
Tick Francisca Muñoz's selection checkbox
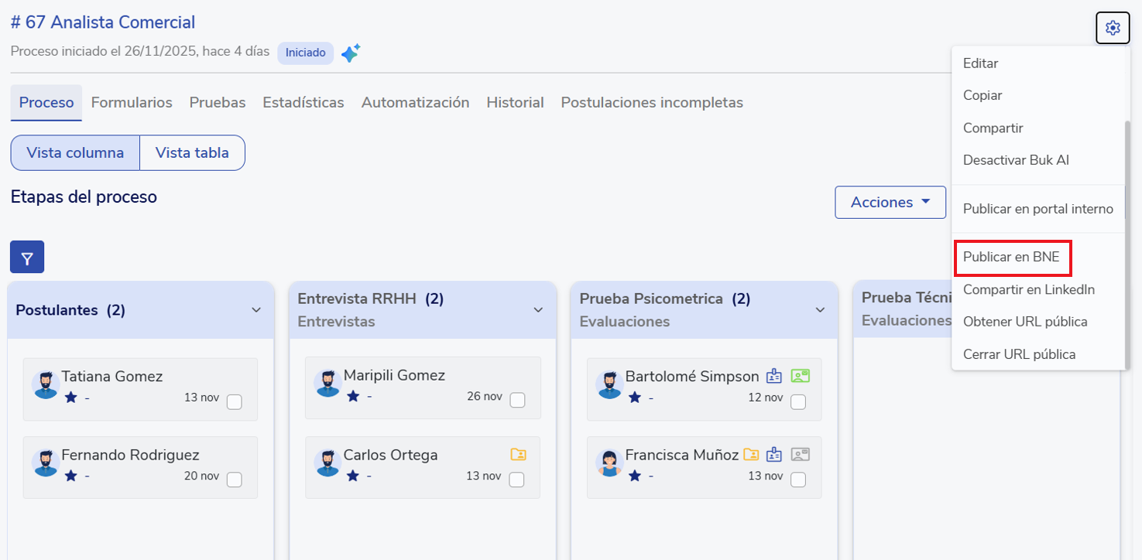pos(798,480)
